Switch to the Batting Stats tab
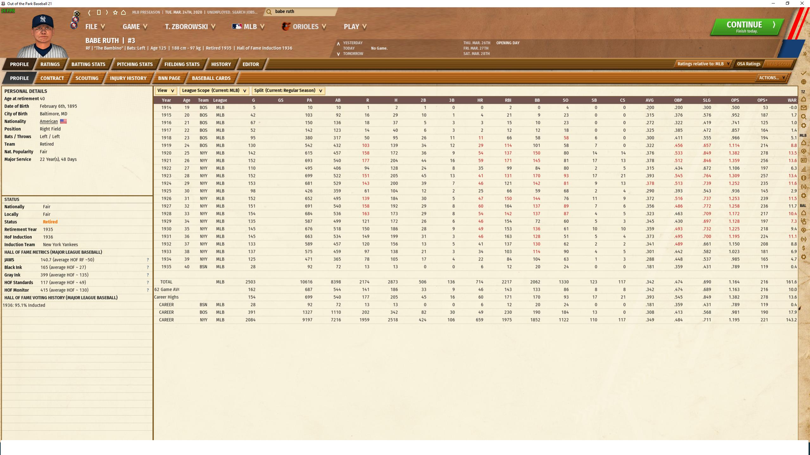 click(88, 65)
